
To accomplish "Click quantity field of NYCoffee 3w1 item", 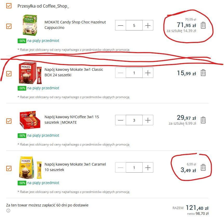I will (x=134, y=120).
